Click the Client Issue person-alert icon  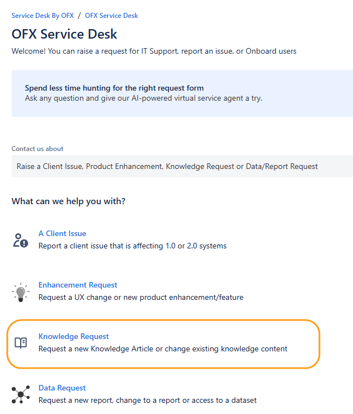(20, 240)
